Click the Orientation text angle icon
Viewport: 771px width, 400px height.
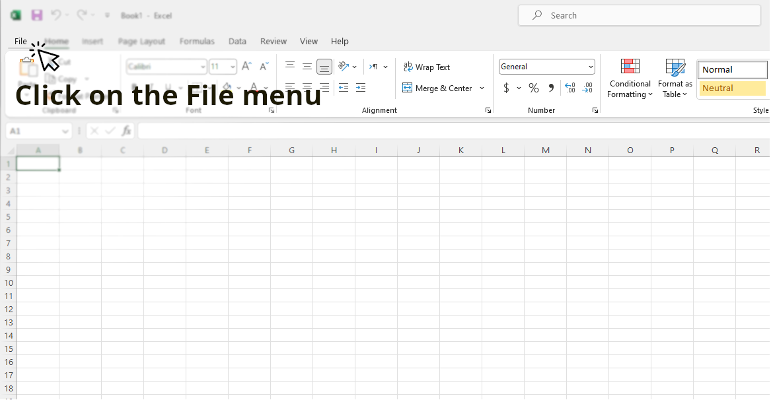pos(344,67)
